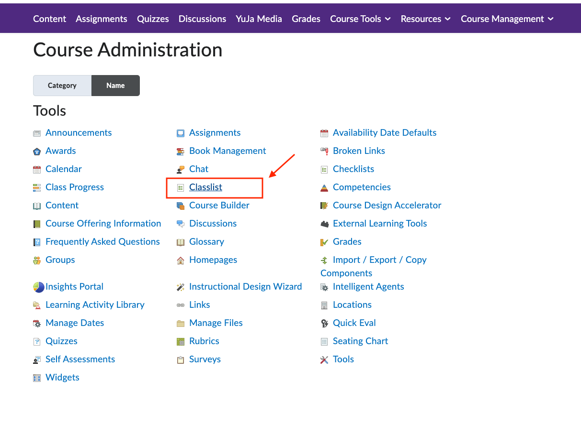Open Discussions from the top navbar
581x434 pixels.
[202, 19]
